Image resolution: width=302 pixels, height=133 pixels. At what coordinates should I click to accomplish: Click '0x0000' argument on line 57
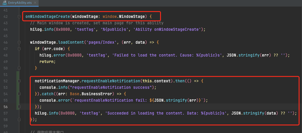(x=67, y=113)
